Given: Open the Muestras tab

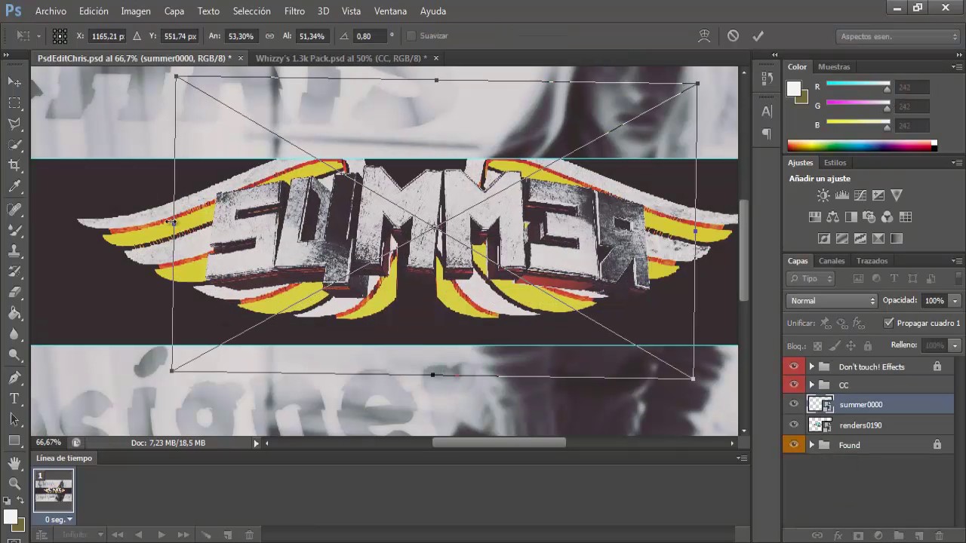Looking at the screenshot, I should click(834, 66).
